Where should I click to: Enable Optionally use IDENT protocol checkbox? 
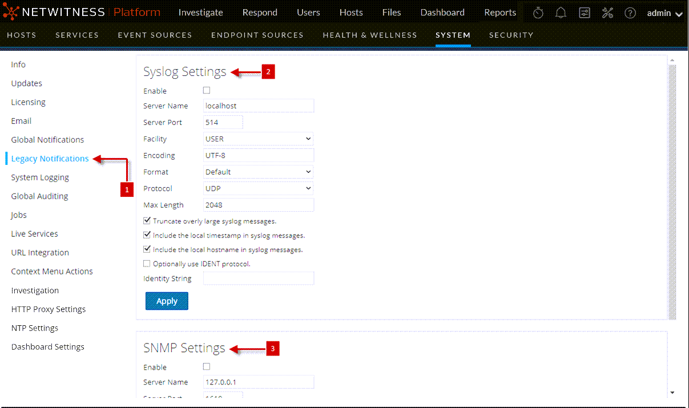[147, 264]
